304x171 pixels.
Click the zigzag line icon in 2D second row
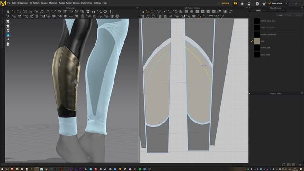click(x=217, y=16)
